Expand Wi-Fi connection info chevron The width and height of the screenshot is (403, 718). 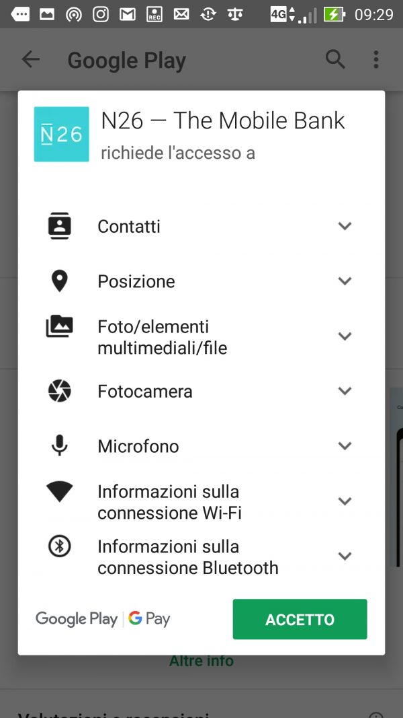(345, 501)
